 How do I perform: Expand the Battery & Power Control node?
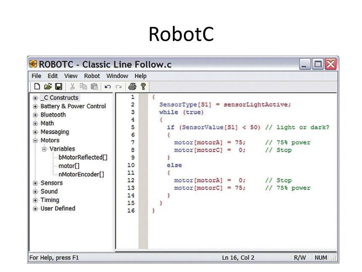pos(35,107)
